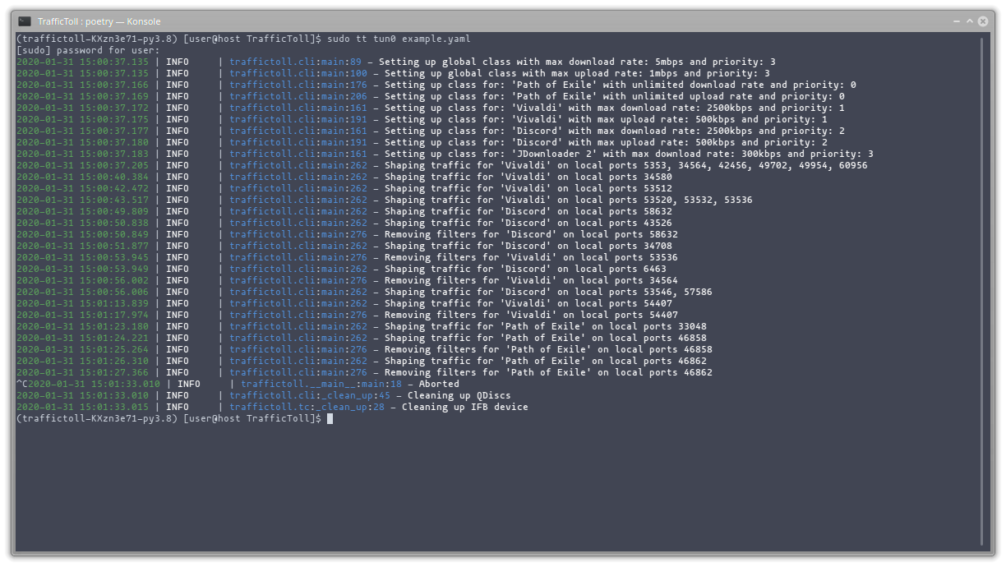Click the 'sudo tt tun0 example.yaml' command text

pos(399,39)
